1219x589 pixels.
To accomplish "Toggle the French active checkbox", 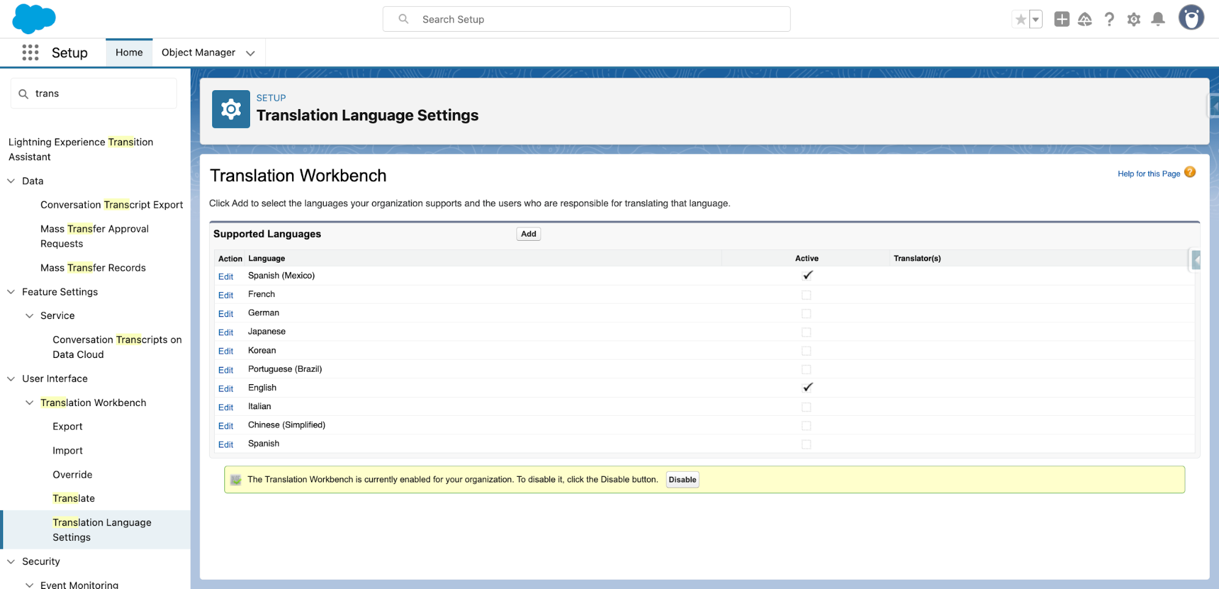I will [x=806, y=295].
